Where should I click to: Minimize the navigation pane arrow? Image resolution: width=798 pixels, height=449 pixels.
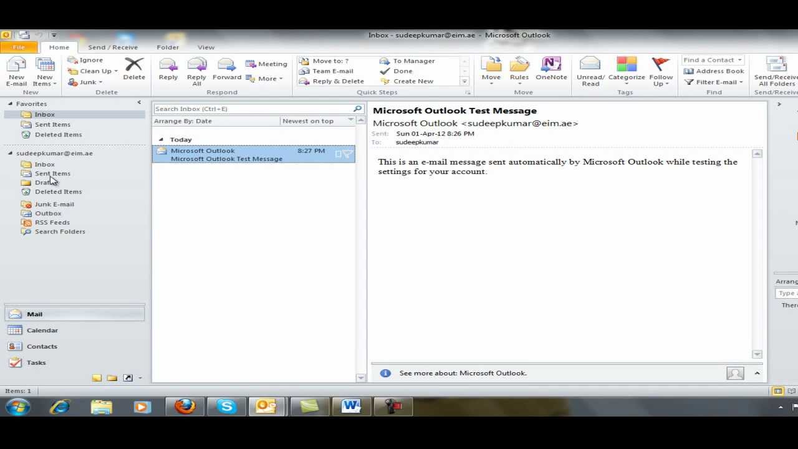(x=139, y=103)
